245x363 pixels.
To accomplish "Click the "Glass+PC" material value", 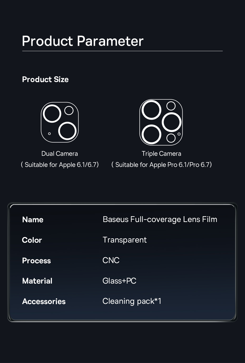I will pyautogui.click(x=119, y=281).
